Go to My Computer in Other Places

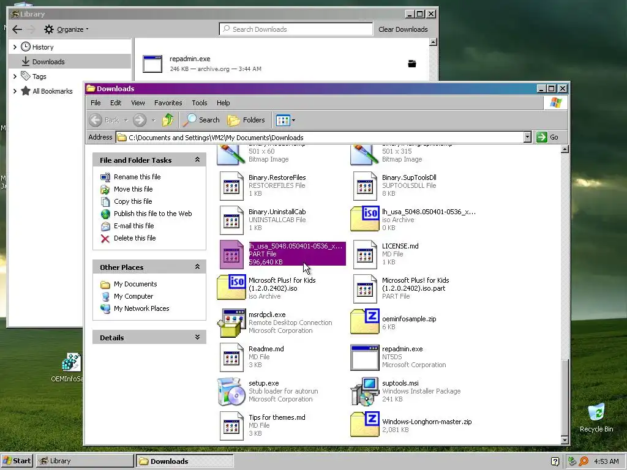tap(133, 296)
